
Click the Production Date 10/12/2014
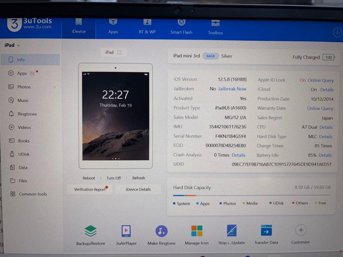(x=322, y=99)
